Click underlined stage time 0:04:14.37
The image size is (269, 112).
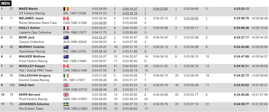130,9
